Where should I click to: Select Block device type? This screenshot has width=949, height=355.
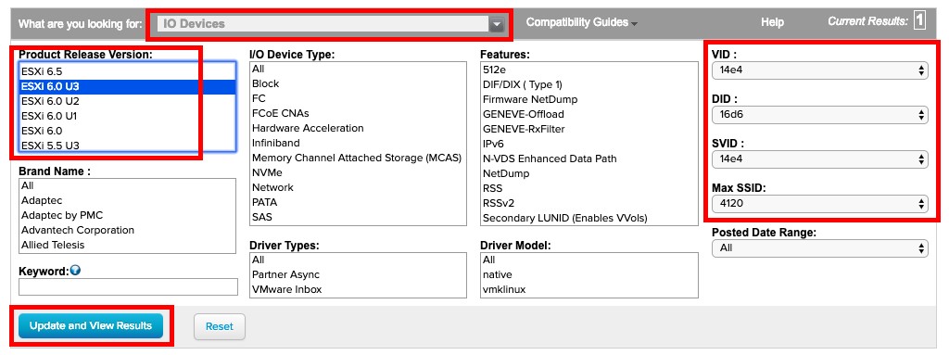[x=358, y=83]
